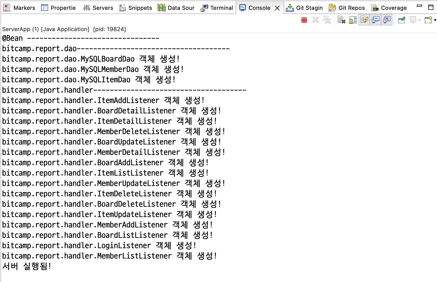Viewport: 437px width, 282px height.
Task: Click the BoardDeleteListener output line
Action: tap(112, 204)
